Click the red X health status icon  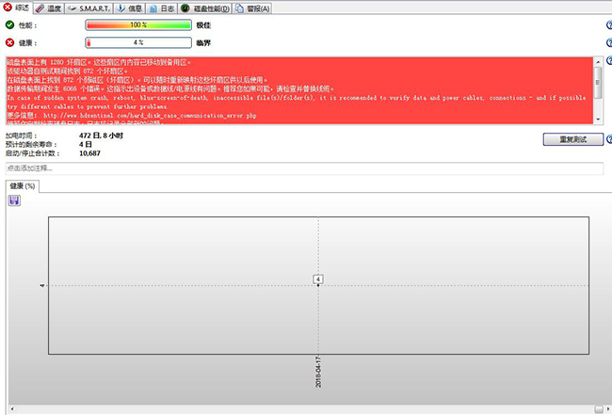pyautogui.click(x=10, y=42)
